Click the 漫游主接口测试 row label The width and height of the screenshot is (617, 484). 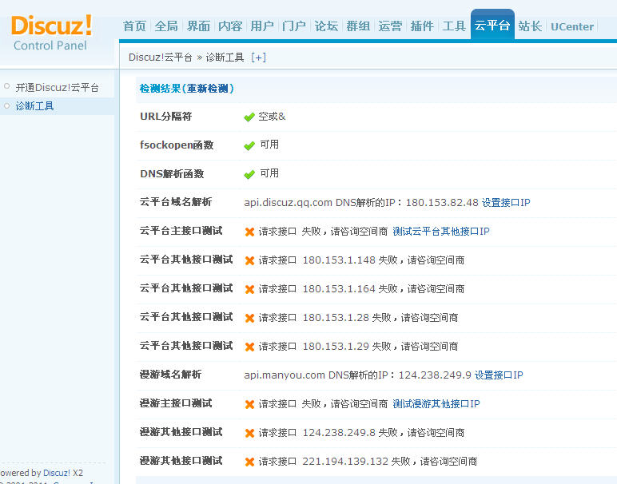pyautogui.click(x=176, y=403)
